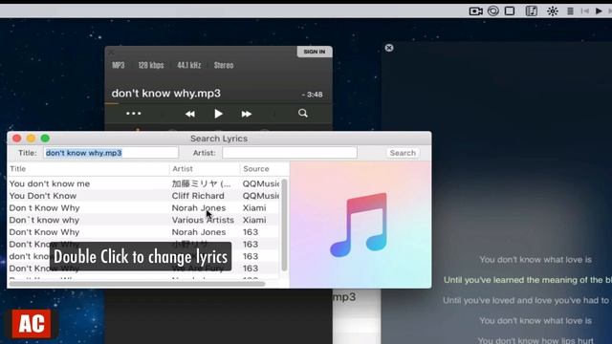The image size is (612, 344).
Task: Open the brightness sun menu bar icon
Action: pos(553,11)
